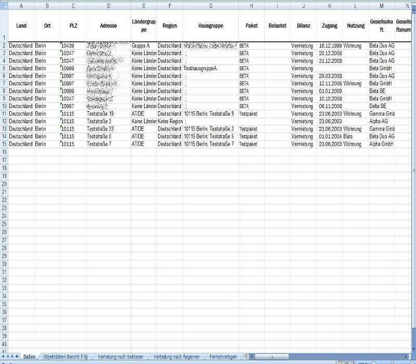The width and height of the screenshot is (416, 364).
Task: Click vertical scrollbar down arrow
Action: [413, 348]
